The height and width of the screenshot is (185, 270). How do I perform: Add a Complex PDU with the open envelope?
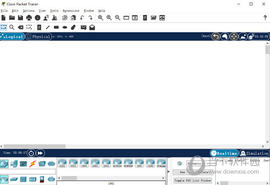[92, 27]
